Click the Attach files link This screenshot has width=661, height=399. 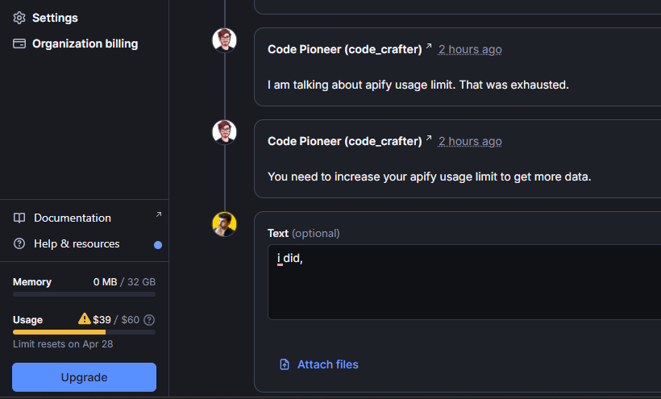[x=327, y=364]
